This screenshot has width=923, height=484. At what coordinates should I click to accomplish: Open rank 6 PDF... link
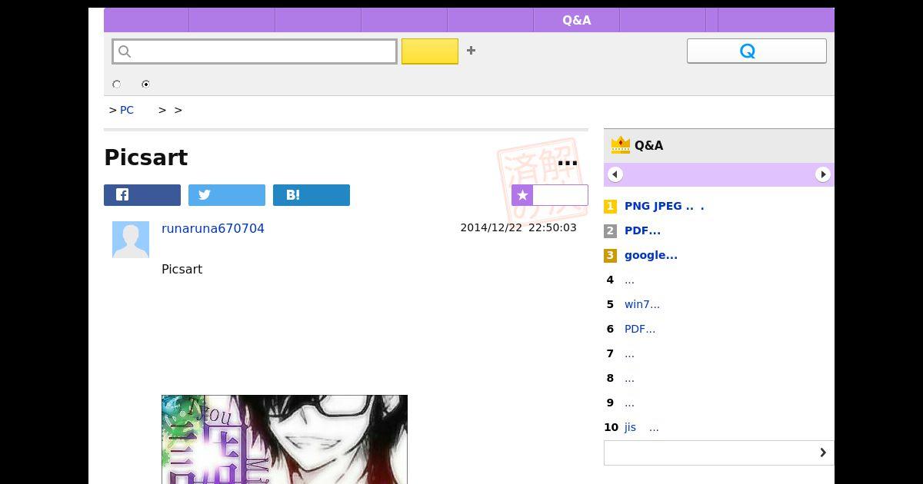[640, 329]
